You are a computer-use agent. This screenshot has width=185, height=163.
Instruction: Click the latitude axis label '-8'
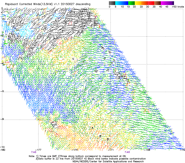coord(2,119)
